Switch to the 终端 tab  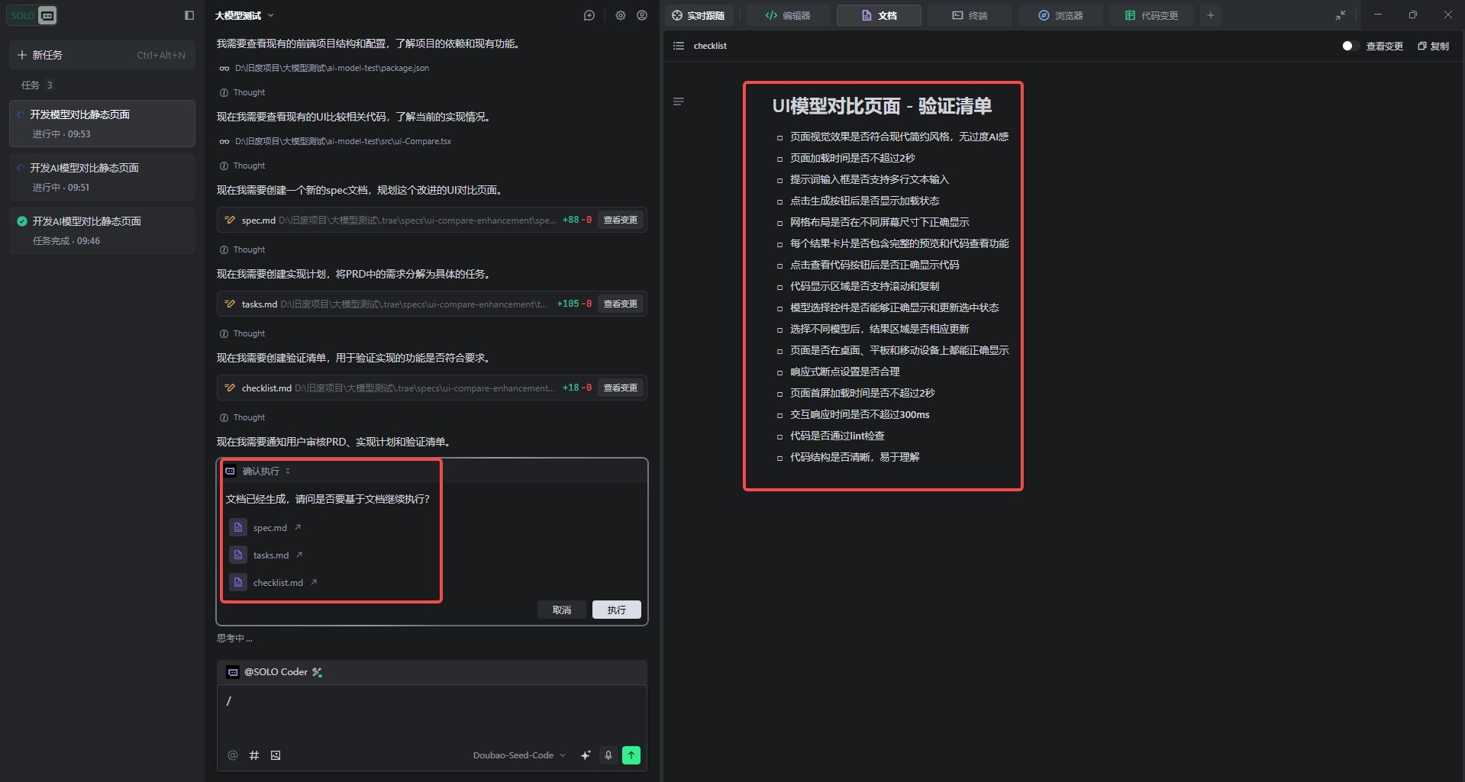click(x=970, y=15)
